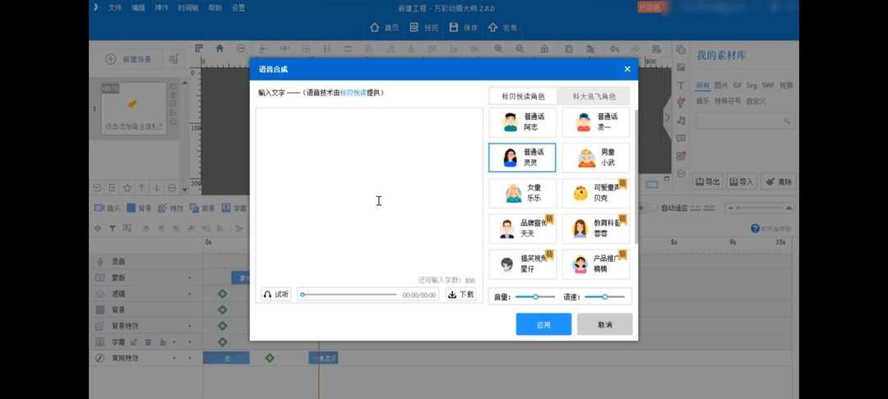
Task: Click the 试听 headphone preview button
Action: [x=276, y=294]
